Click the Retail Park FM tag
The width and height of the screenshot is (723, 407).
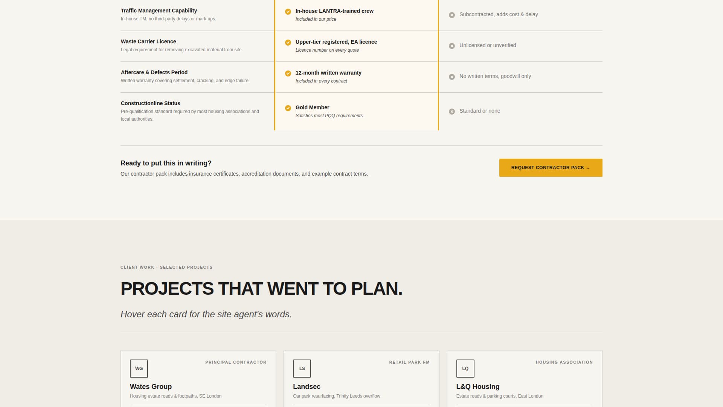409,362
